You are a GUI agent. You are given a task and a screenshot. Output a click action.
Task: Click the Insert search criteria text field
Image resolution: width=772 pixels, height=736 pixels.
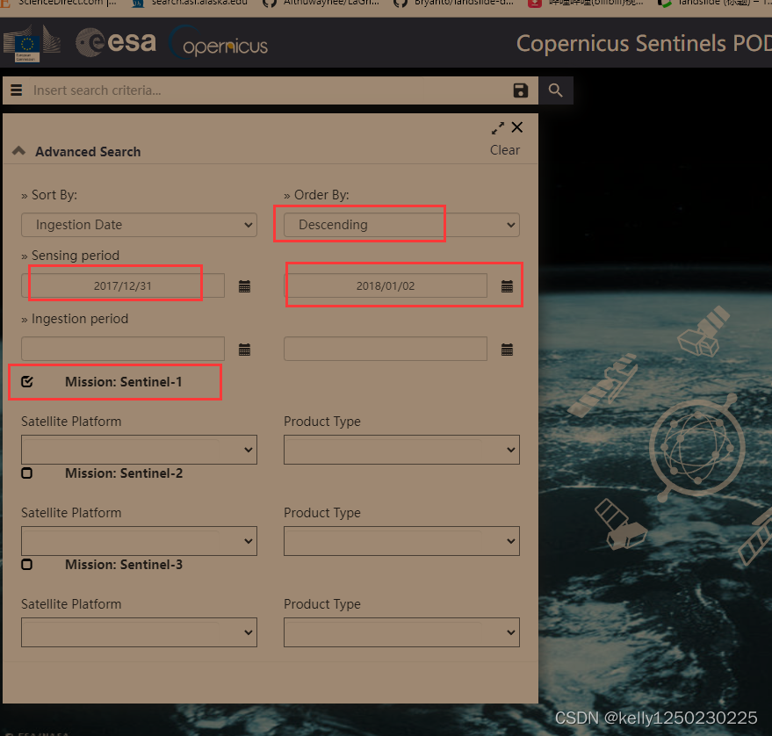tap(269, 90)
